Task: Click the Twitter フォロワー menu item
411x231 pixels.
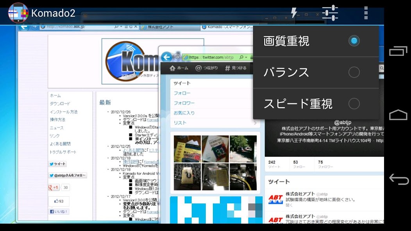Action: coord(184,103)
